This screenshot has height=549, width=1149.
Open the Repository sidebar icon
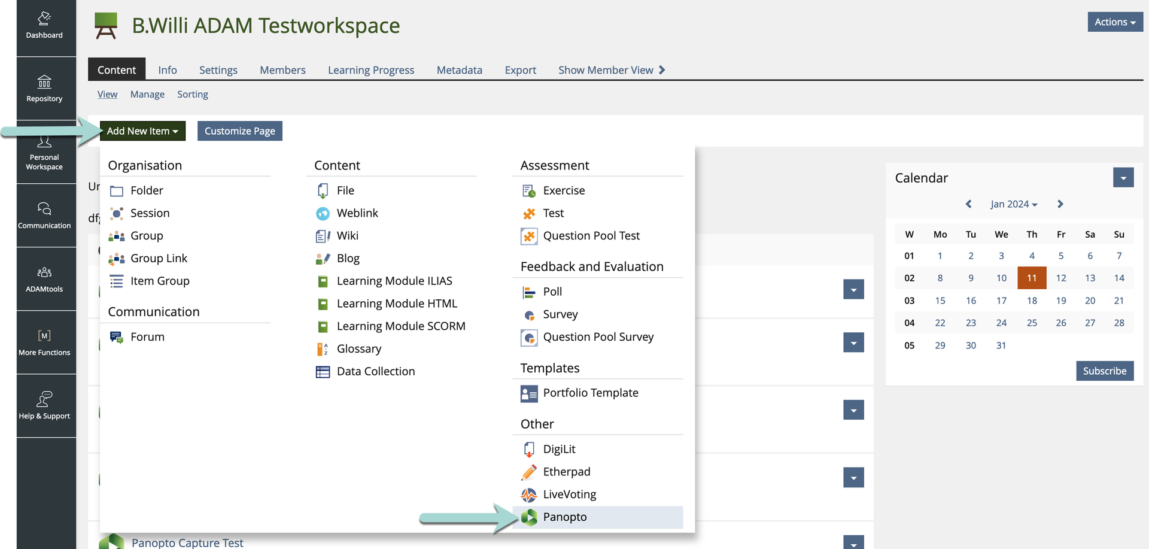coord(44,89)
